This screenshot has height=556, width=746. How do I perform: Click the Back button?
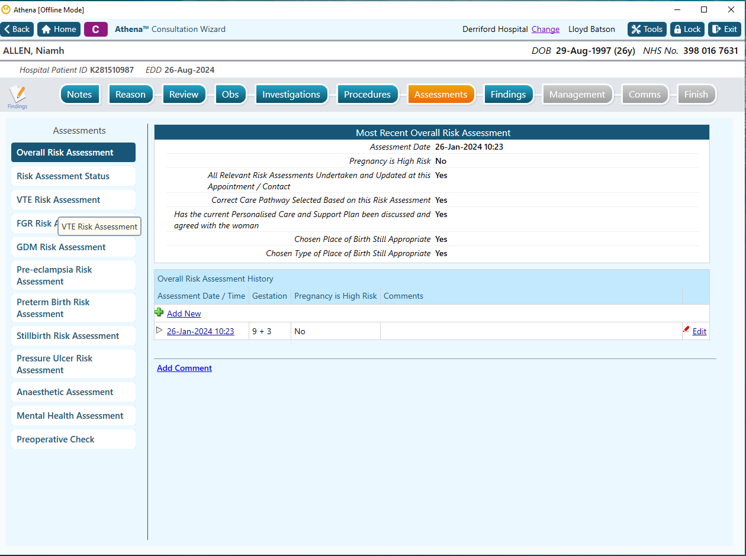(17, 29)
